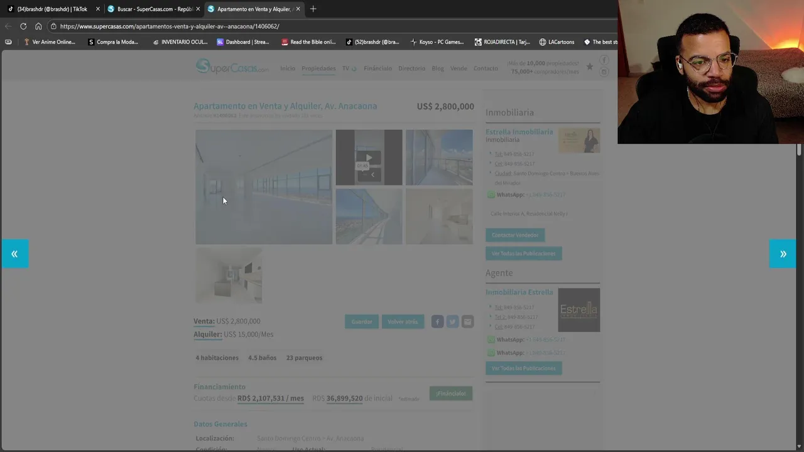This screenshot has width=804, height=452.
Task: Share listing on Facebook
Action: (437, 321)
